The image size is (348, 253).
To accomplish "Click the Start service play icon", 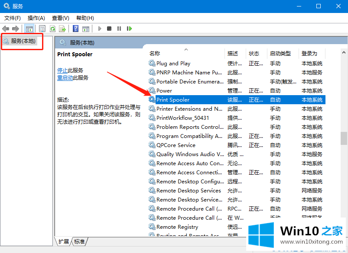I will [x=100, y=29].
